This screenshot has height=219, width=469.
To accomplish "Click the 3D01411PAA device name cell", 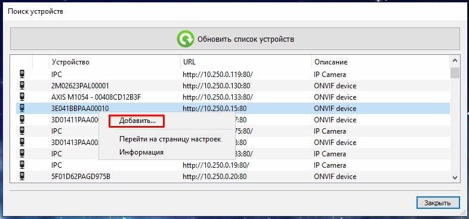I will tap(75, 120).
